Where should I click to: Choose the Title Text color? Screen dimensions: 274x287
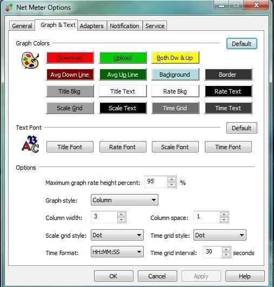123,91
